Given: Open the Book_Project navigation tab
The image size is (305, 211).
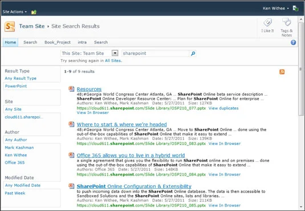Looking at the screenshot, I should (58, 42).
